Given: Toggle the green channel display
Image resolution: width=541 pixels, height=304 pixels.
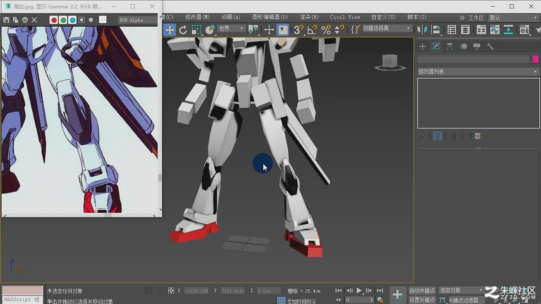Looking at the screenshot, I should coord(63,20).
